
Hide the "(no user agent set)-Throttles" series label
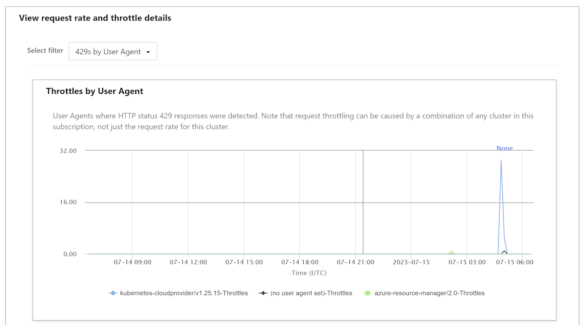pos(311,293)
